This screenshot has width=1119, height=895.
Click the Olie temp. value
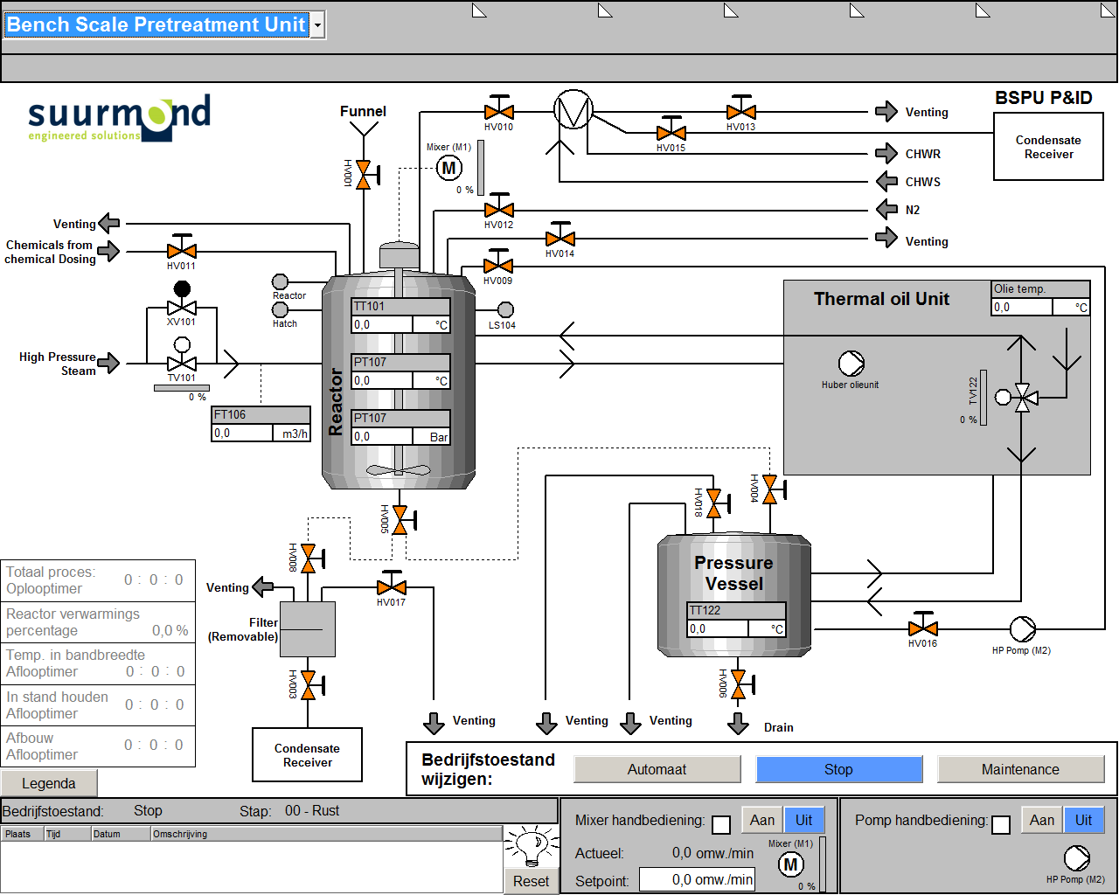(x=1022, y=307)
